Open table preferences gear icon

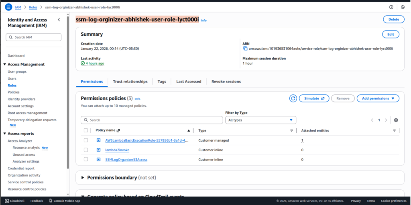pyautogui.click(x=396, y=120)
